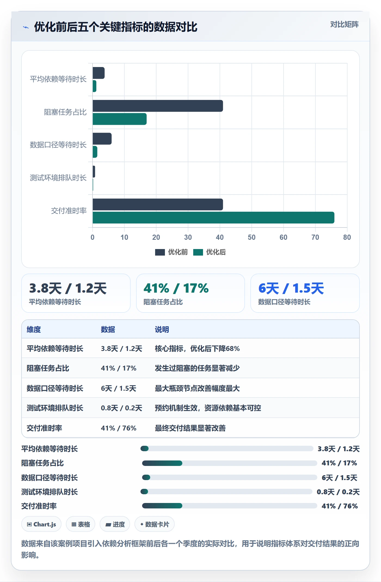Click the 数据口径等待时长 progress bar
This screenshot has width=381, height=582.
point(229,477)
